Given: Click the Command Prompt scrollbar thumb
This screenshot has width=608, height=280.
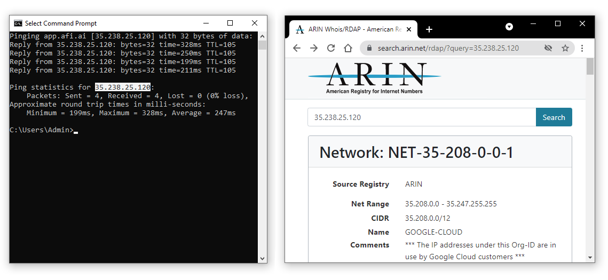Looking at the screenshot, I should tap(262, 45).
